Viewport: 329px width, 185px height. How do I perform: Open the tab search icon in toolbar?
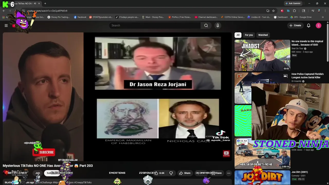(x=304, y=11)
